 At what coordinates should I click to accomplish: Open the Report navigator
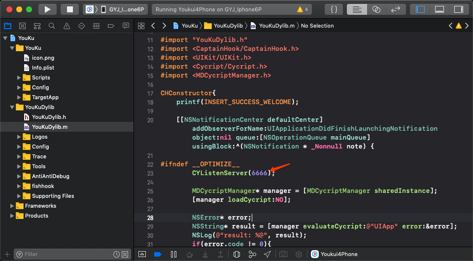coord(126,26)
